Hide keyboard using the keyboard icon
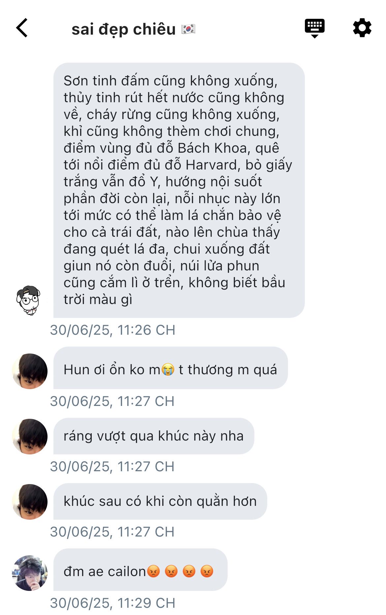 (314, 28)
